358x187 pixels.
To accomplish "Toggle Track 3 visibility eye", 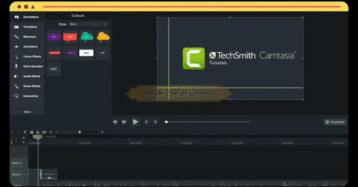I will tap(25, 172).
